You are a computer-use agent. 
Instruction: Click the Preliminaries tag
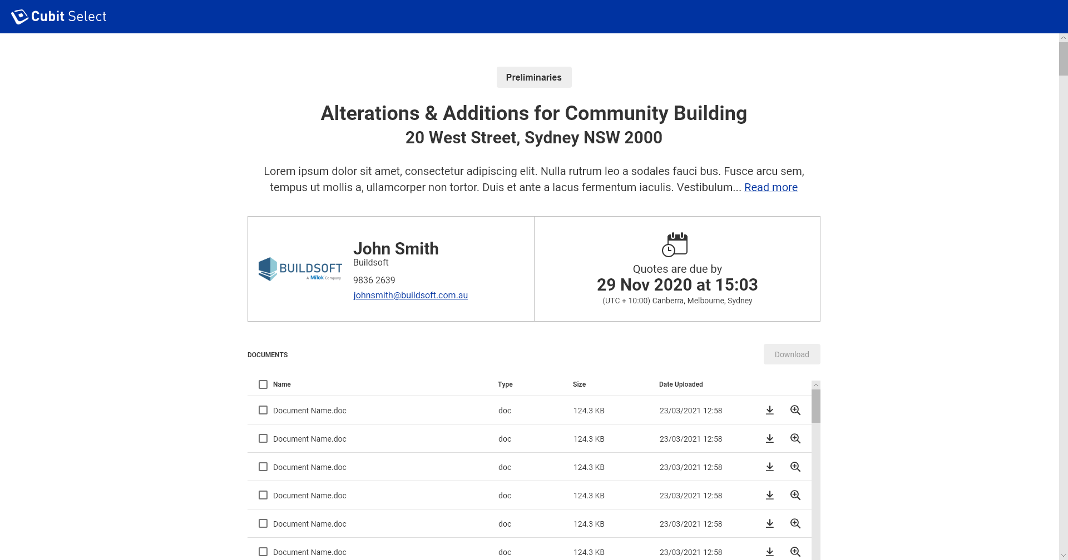[x=533, y=77]
